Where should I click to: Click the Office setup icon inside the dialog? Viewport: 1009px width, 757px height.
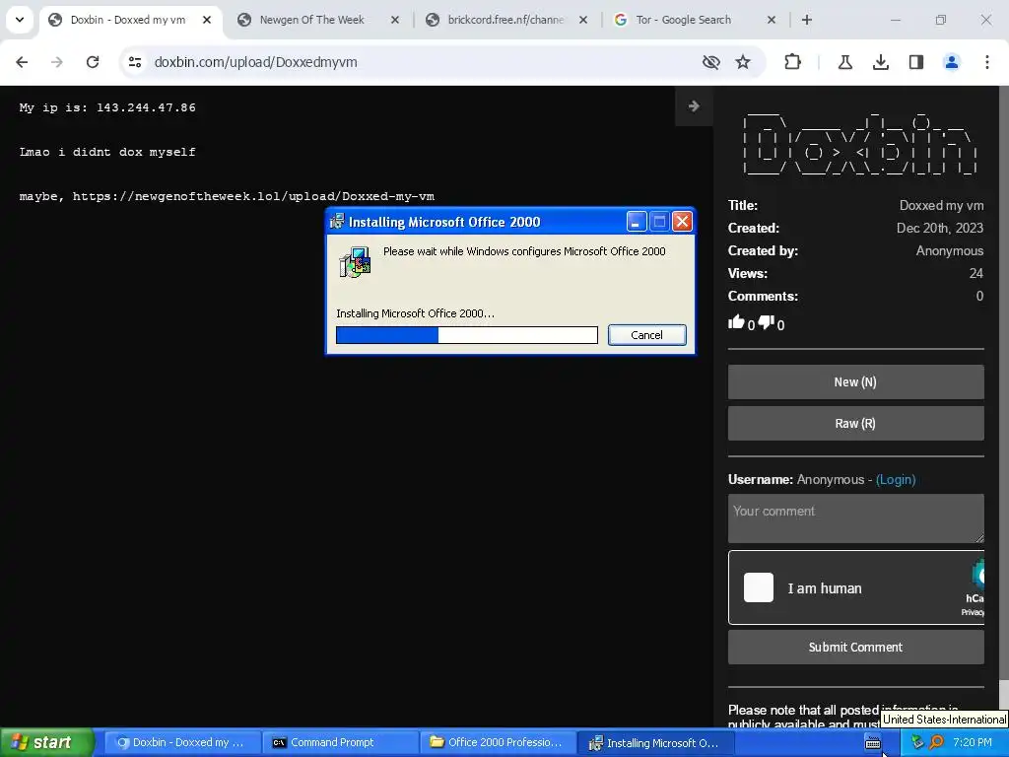click(355, 262)
